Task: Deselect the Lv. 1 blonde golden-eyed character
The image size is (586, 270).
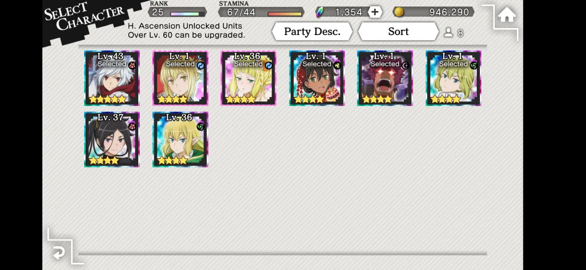Action: click(x=180, y=78)
